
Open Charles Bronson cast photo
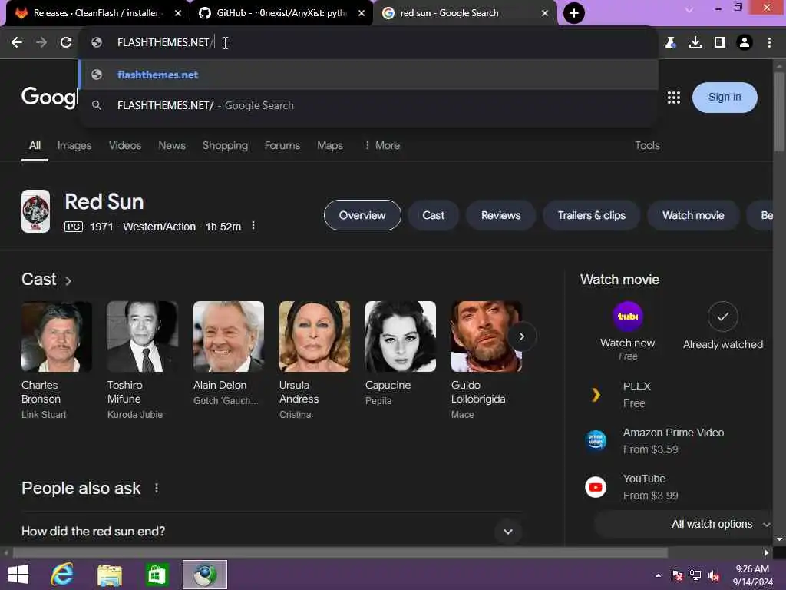[x=57, y=336]
